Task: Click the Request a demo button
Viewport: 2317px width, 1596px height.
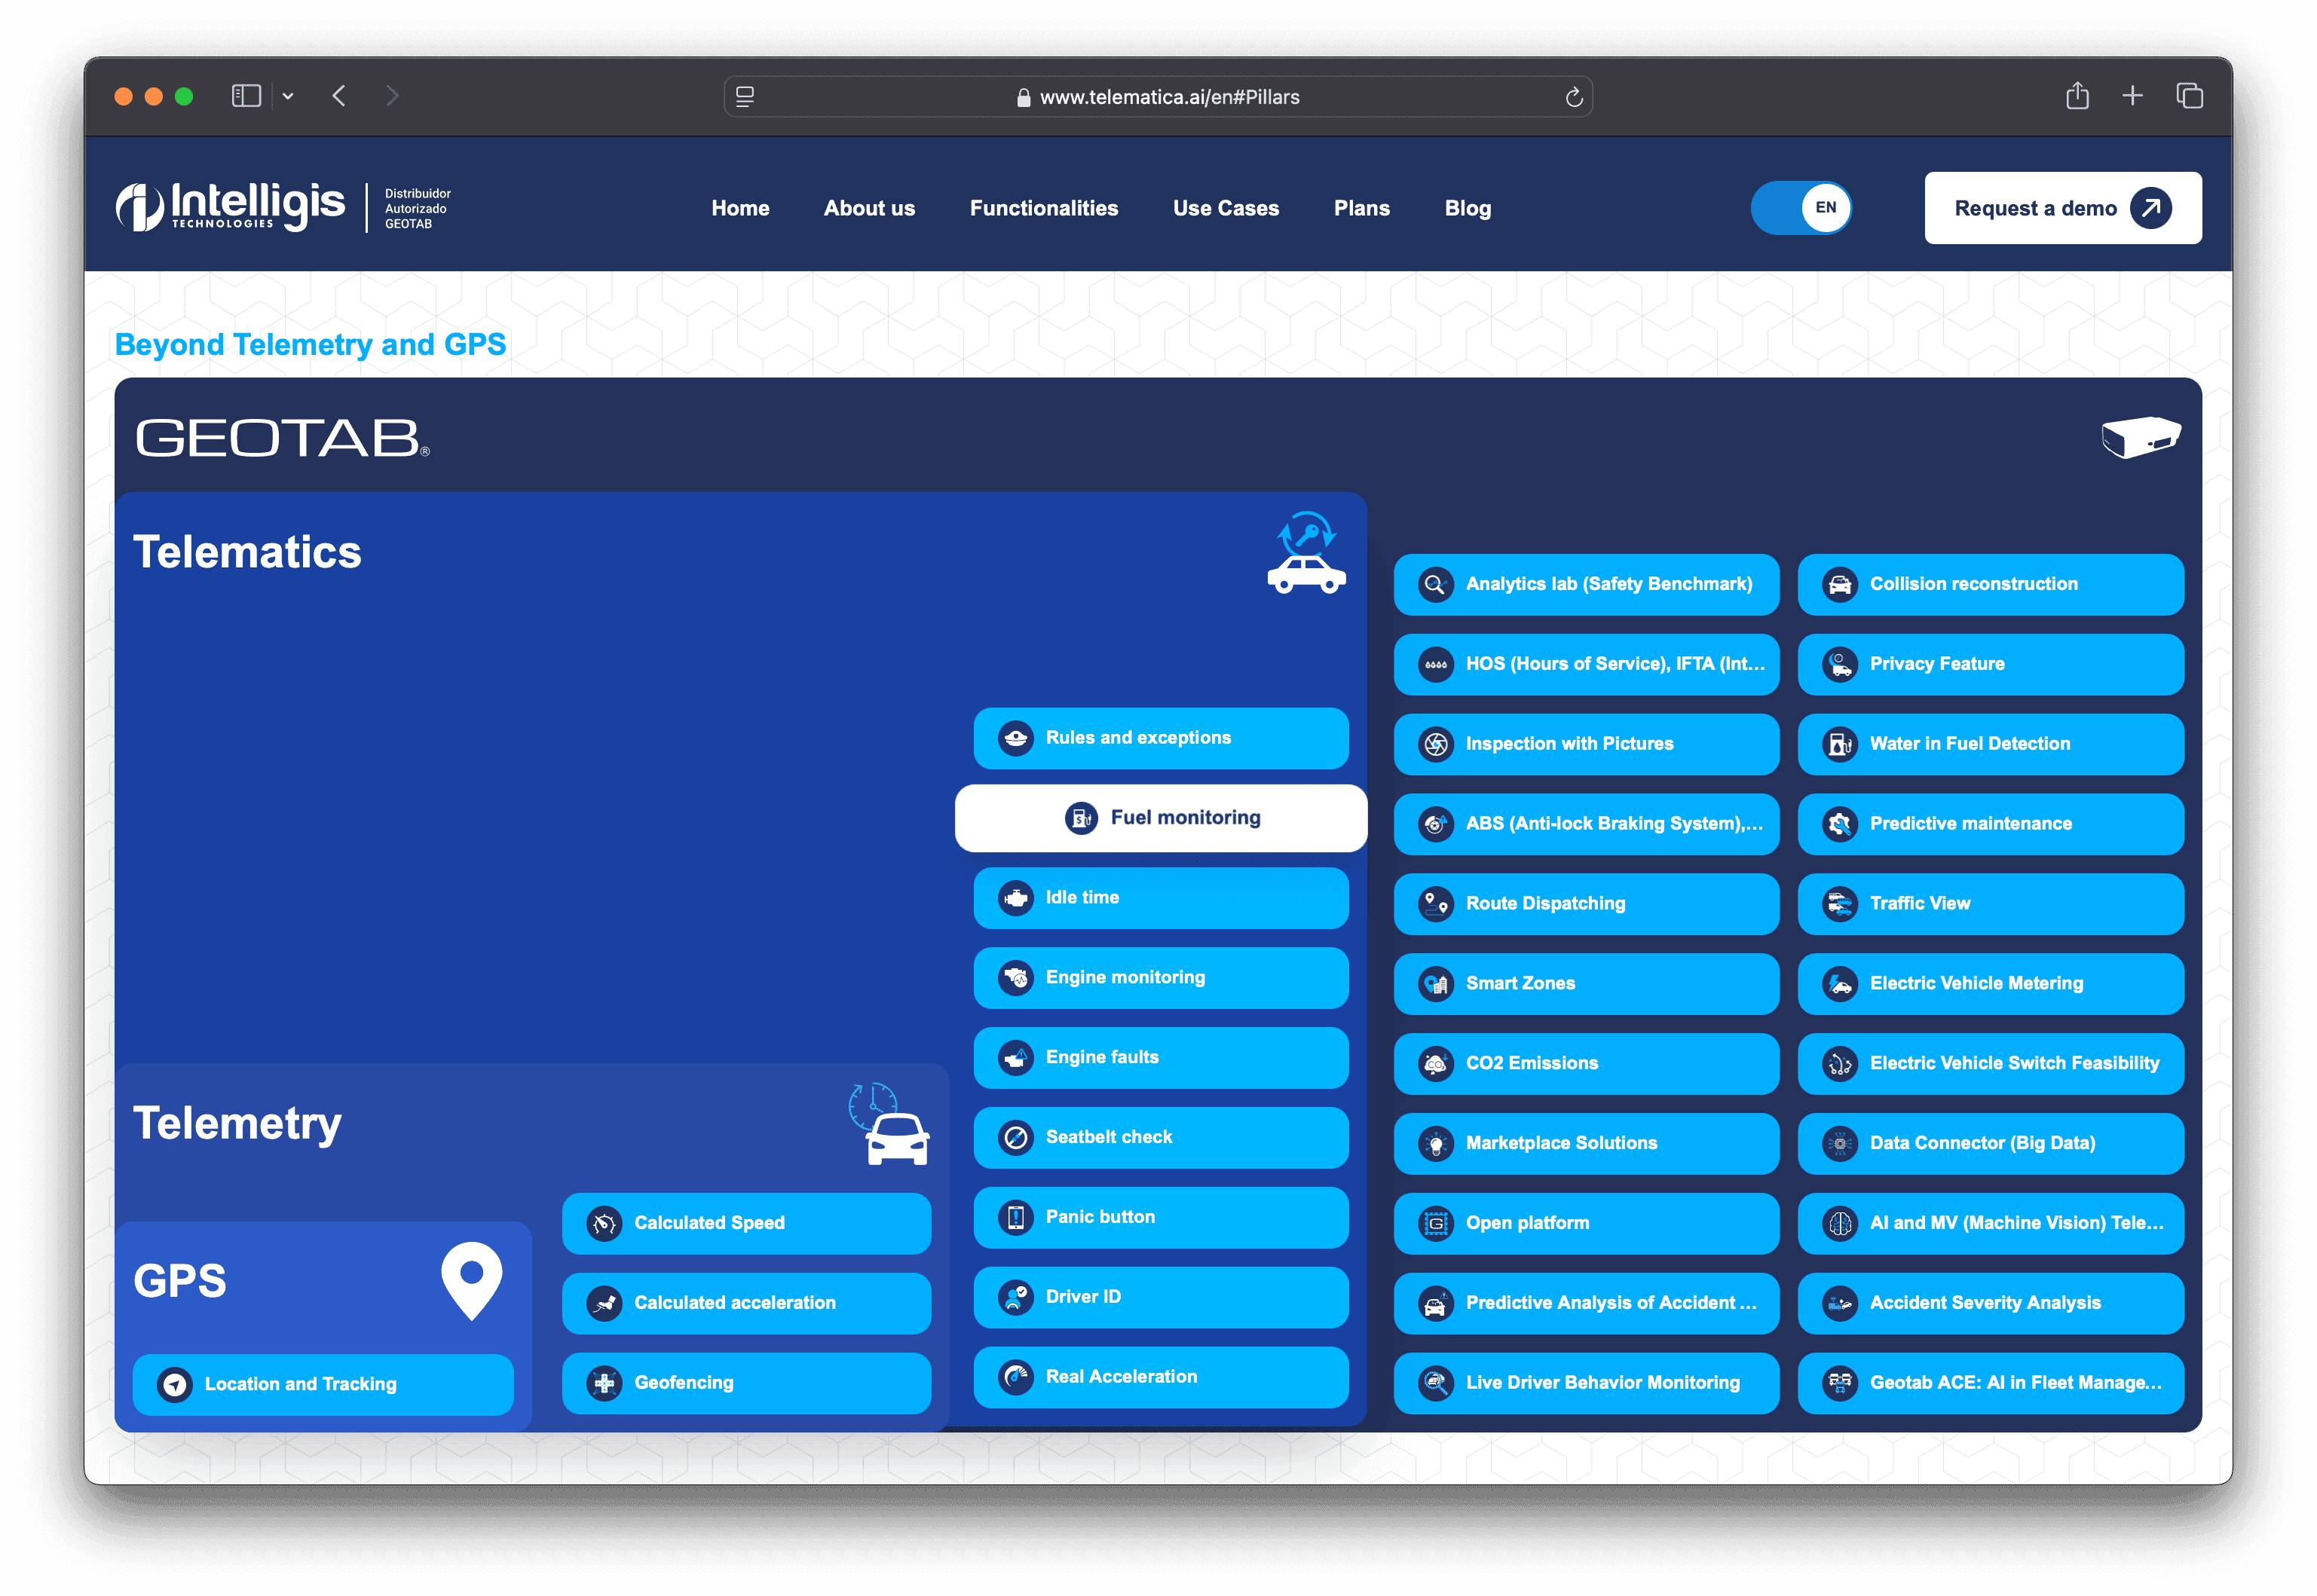Action: pyautogui.click(x=2062, y=208)
